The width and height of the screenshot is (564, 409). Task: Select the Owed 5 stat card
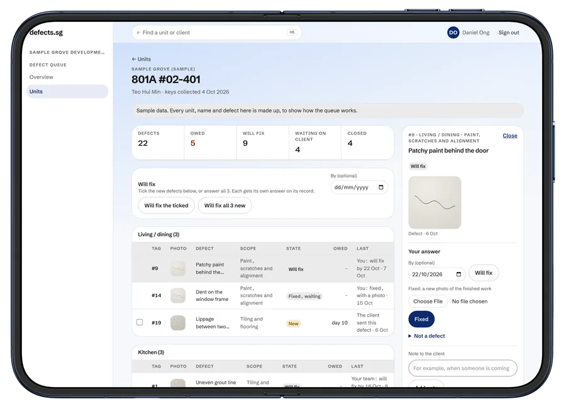(211, 143)
